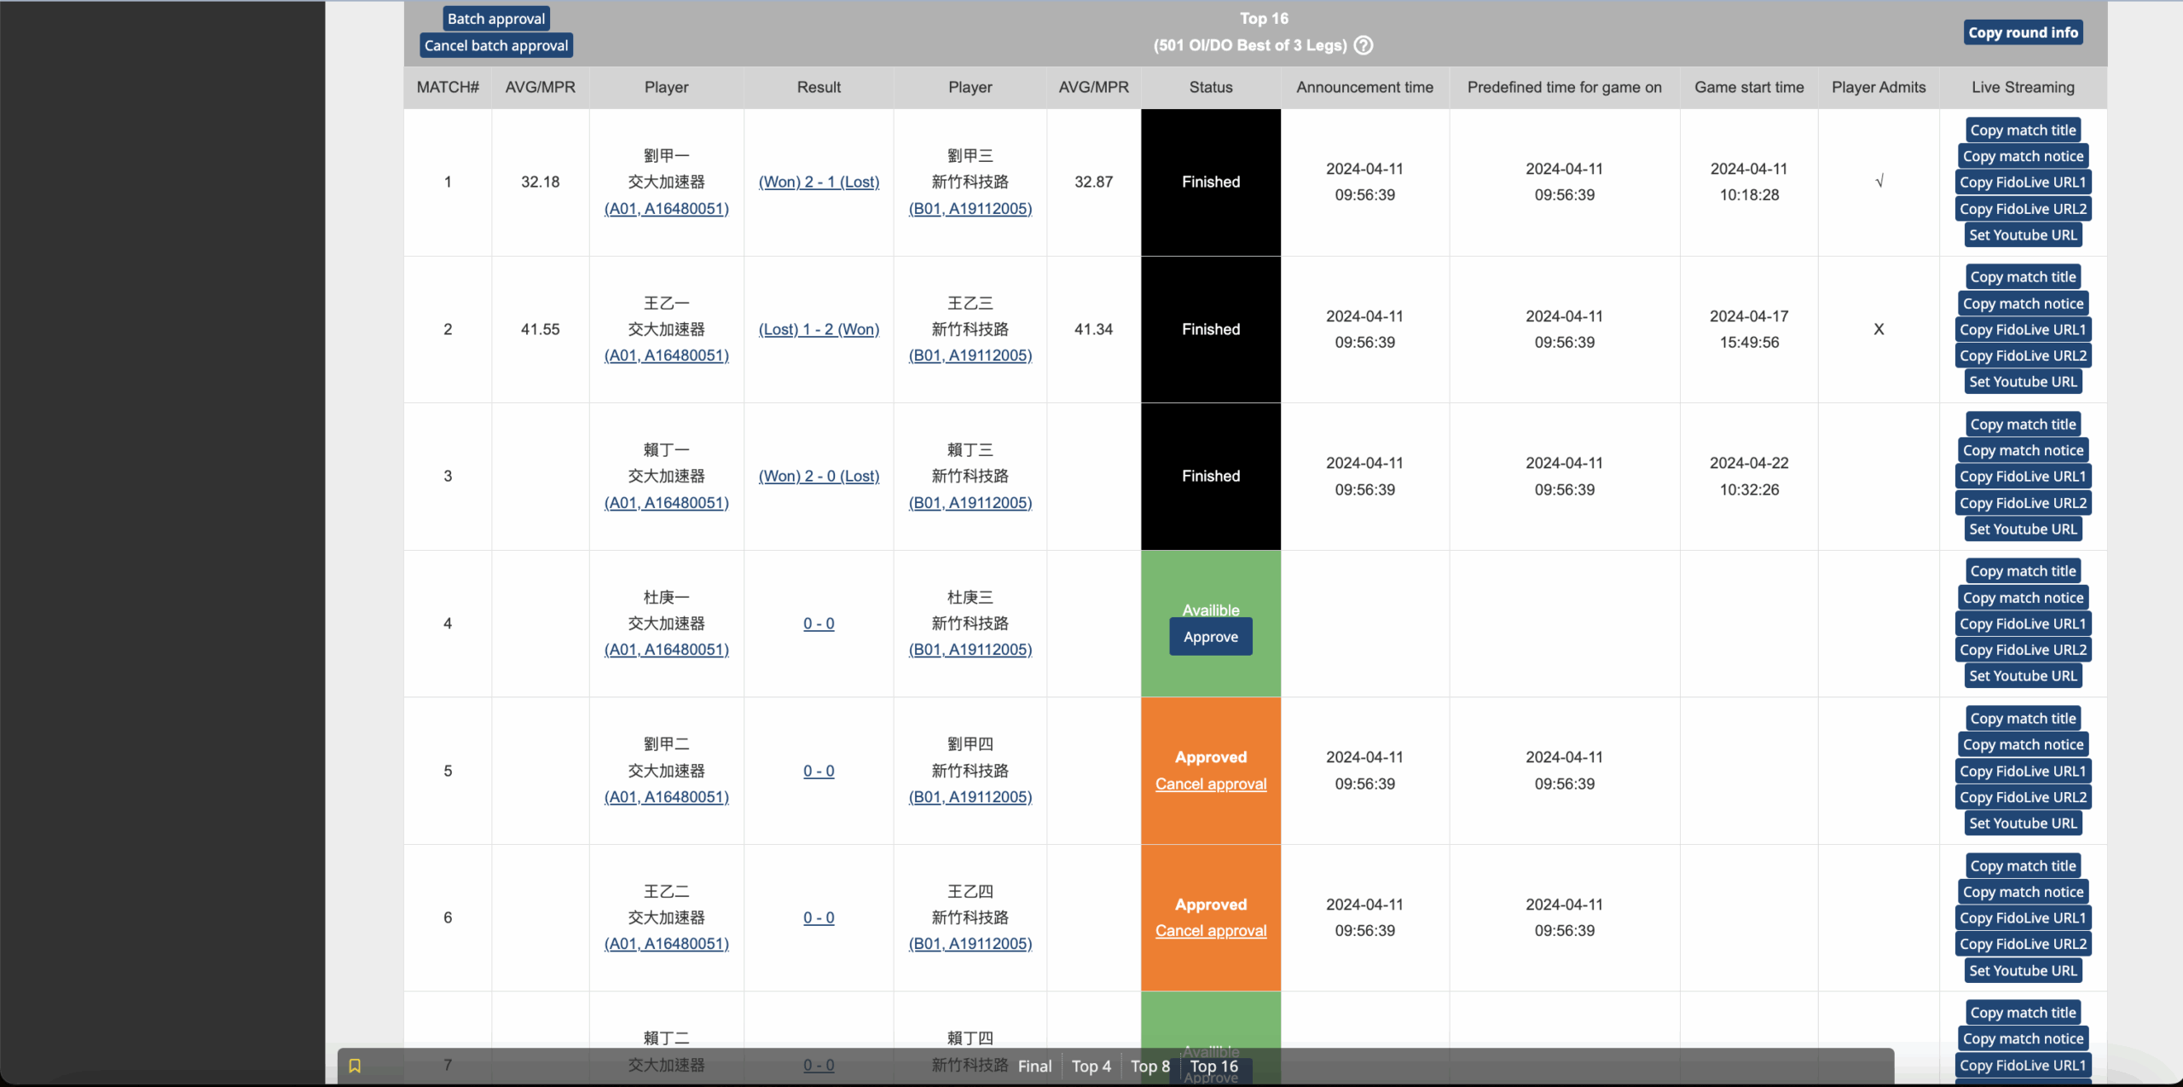The height and width of the screenshot is (1087, 2183).
Task: Copy FidoLive URL1 for match 3
Action: coord(2023,477)
